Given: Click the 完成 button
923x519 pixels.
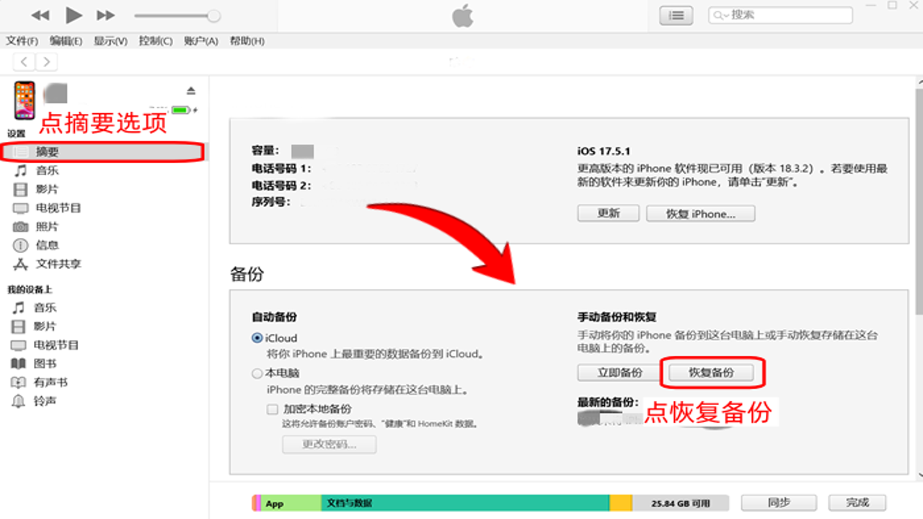Looking at the screenshot, I should (x=857, y=503).
